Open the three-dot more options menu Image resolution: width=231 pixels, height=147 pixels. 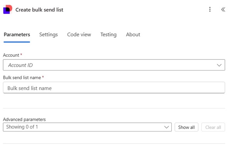210,9
